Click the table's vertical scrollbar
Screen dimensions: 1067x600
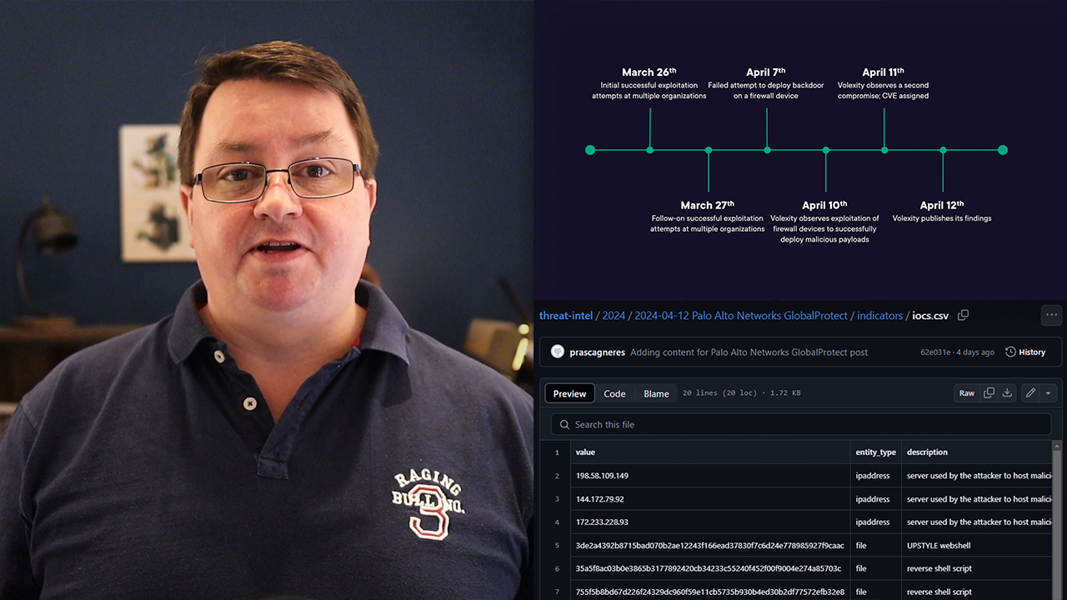coord(1058,517)
